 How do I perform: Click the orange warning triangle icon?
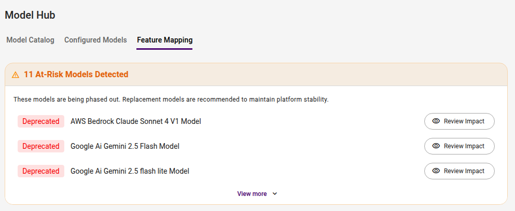click(x=16, y=75)
